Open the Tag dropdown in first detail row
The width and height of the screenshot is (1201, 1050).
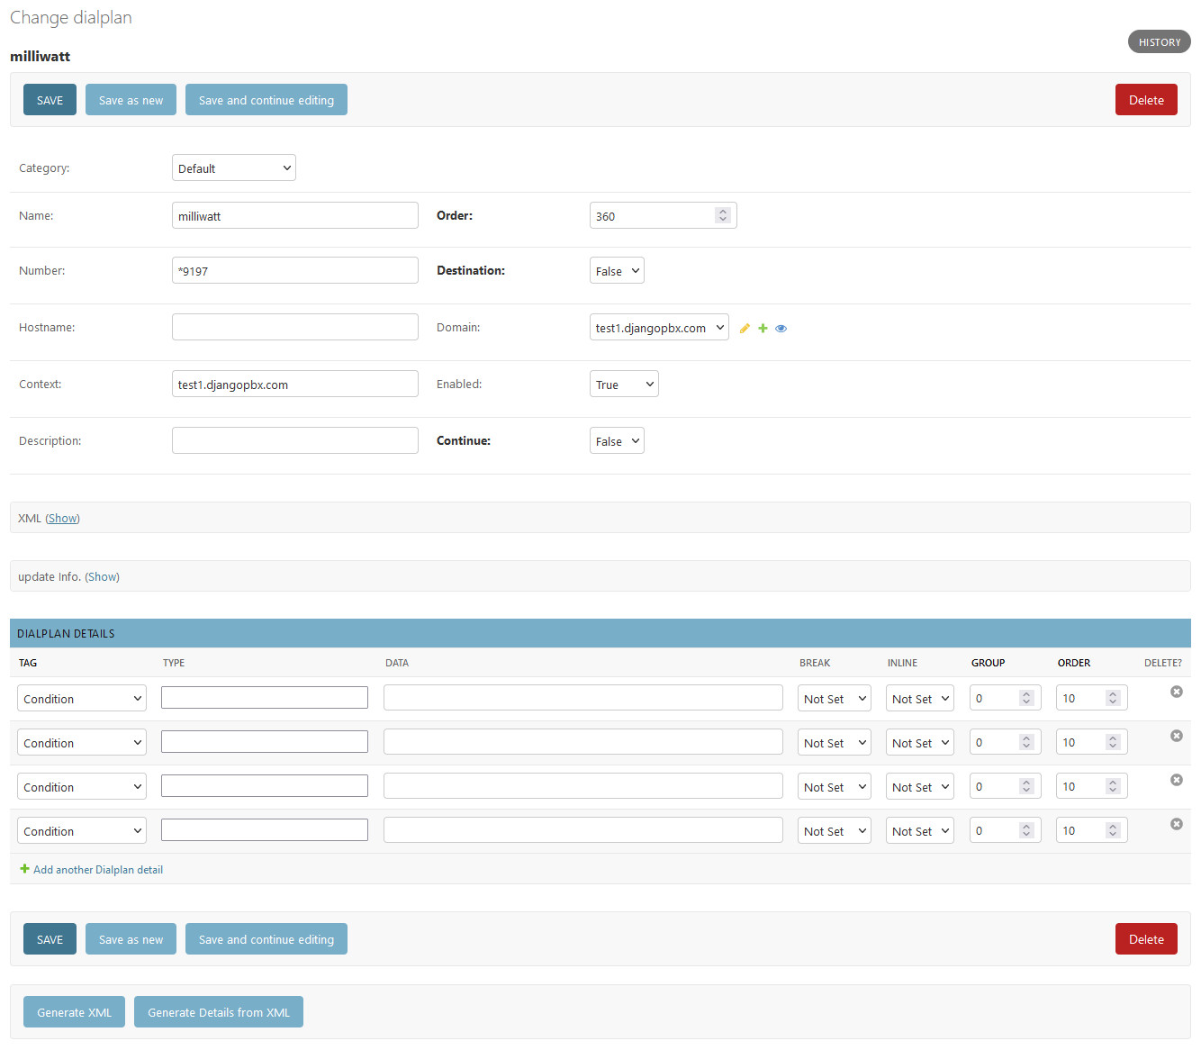[x=81, y=699]
